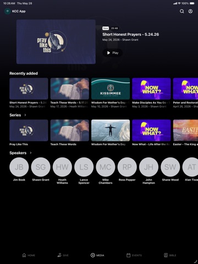Tap the Wi-Fi status icon
This screenshot has width=198, height=264.
point(179,3)
